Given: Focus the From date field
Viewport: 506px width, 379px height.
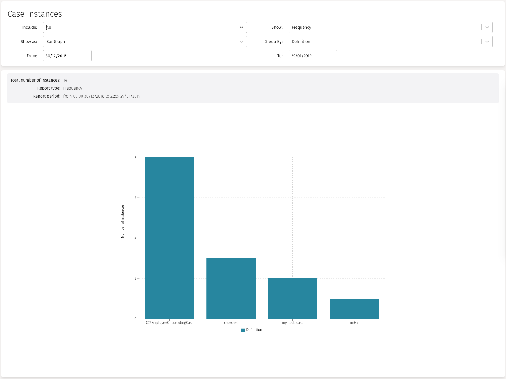Looking at the screenshot, I should pyautogui.click(x=67, y=56).
